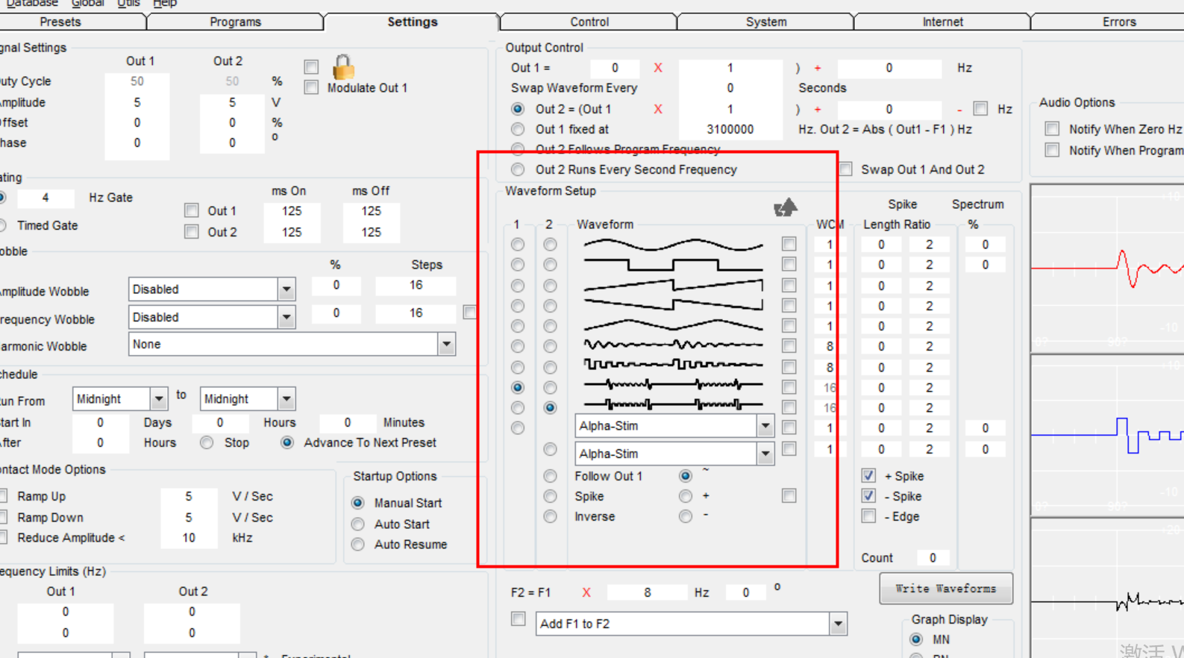Click the up-arrow icon above the WCM column
This screenshot has height=658, width=1184.
coord(786,207)
